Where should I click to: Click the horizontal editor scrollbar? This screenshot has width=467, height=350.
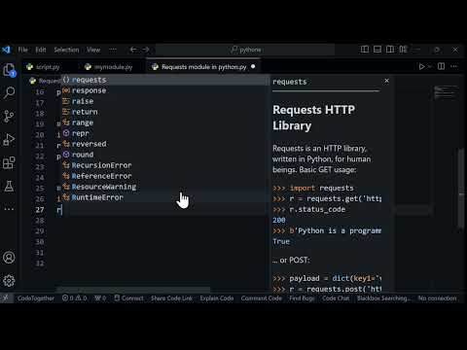133,289
